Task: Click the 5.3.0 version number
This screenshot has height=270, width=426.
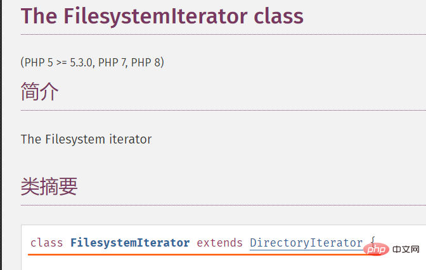Action: [81, 63]
